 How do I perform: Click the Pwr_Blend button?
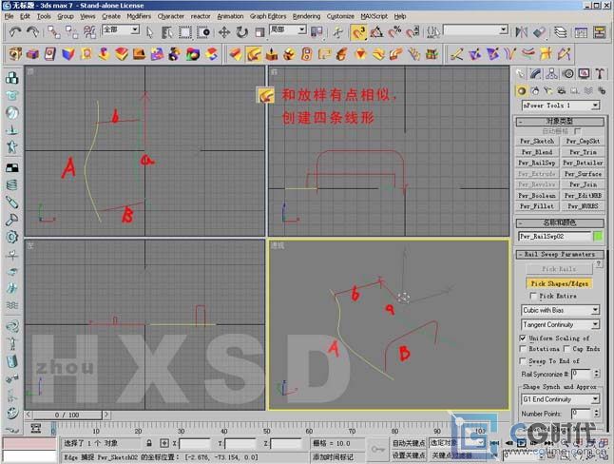(x=537, y=152)
